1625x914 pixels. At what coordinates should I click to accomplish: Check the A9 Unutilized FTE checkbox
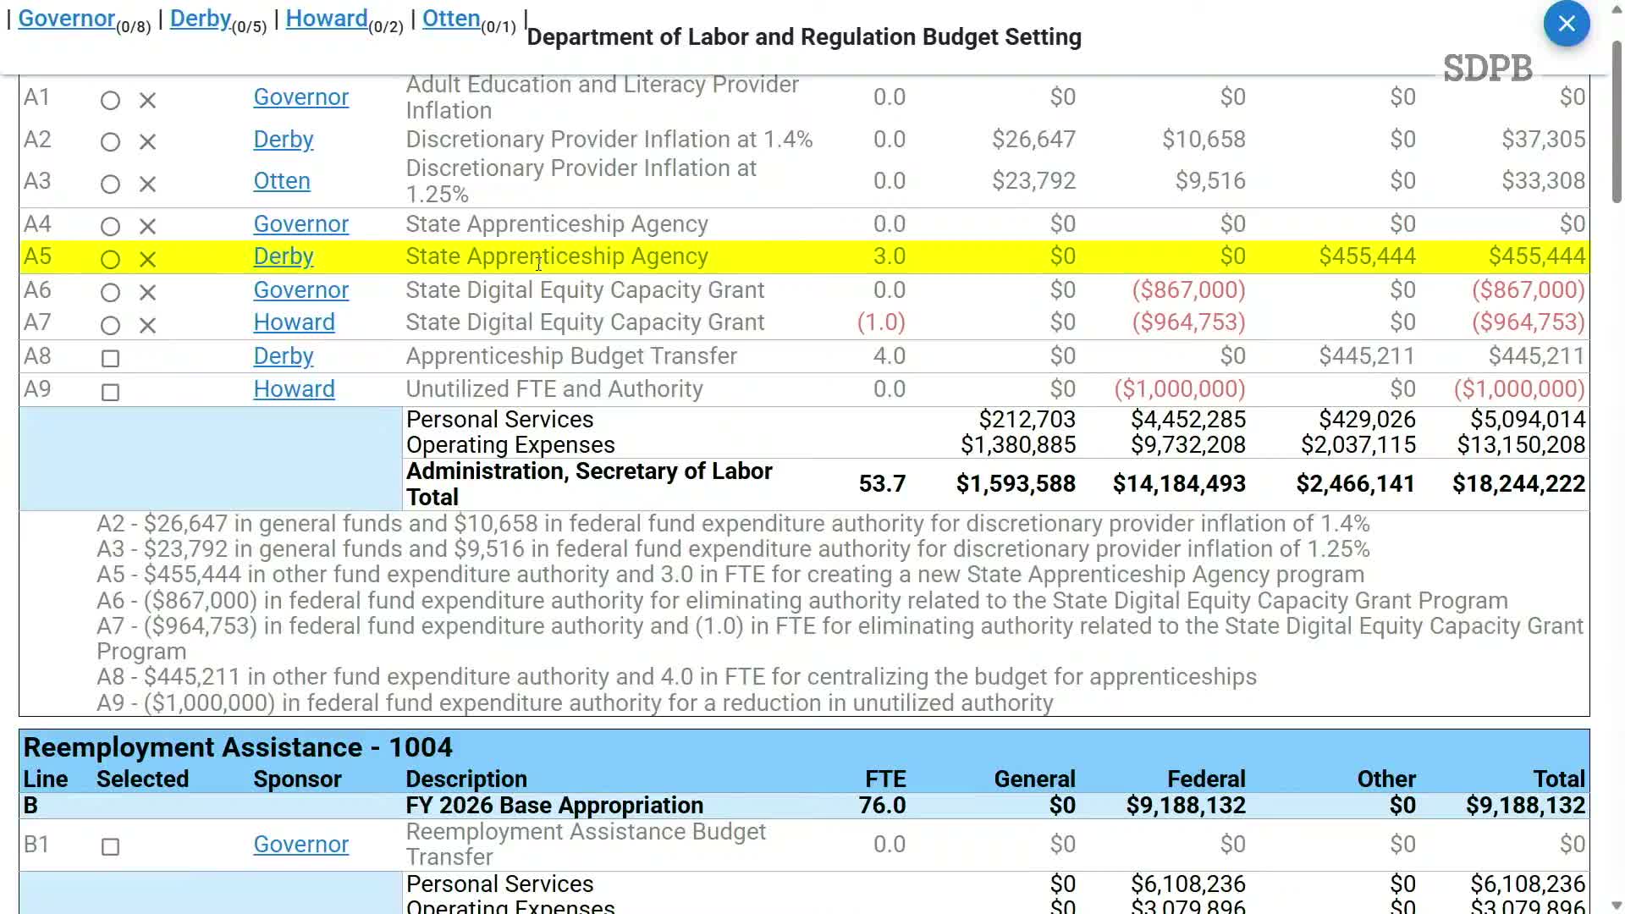[110, 393]
